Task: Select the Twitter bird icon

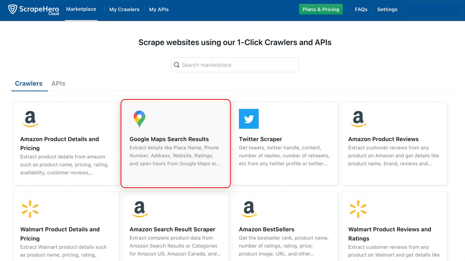Action: 249,119
